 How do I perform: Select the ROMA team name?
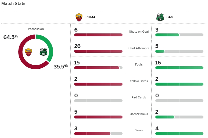(90, 17)
